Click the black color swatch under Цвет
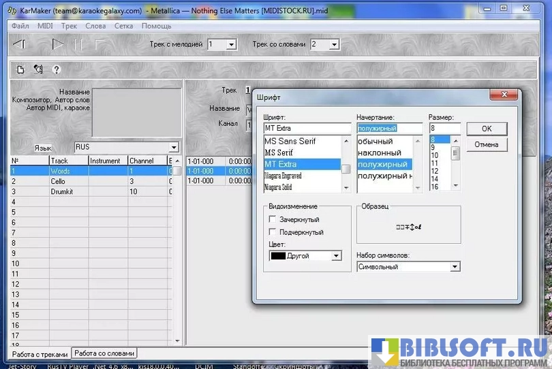 (x=278, y=256)
